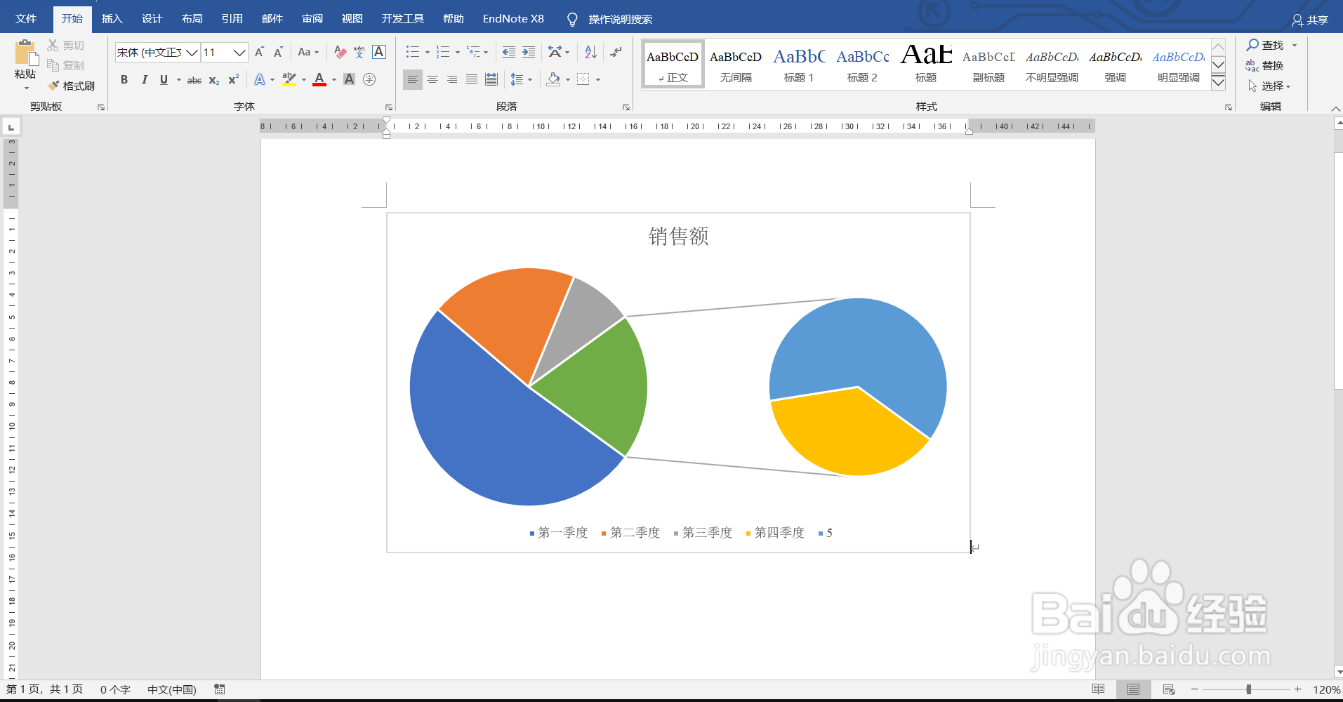Select the Format Painter (格式刷) tool
Image resolution: width=1343 pixels, height=702 pixels.
coord(70,86)
